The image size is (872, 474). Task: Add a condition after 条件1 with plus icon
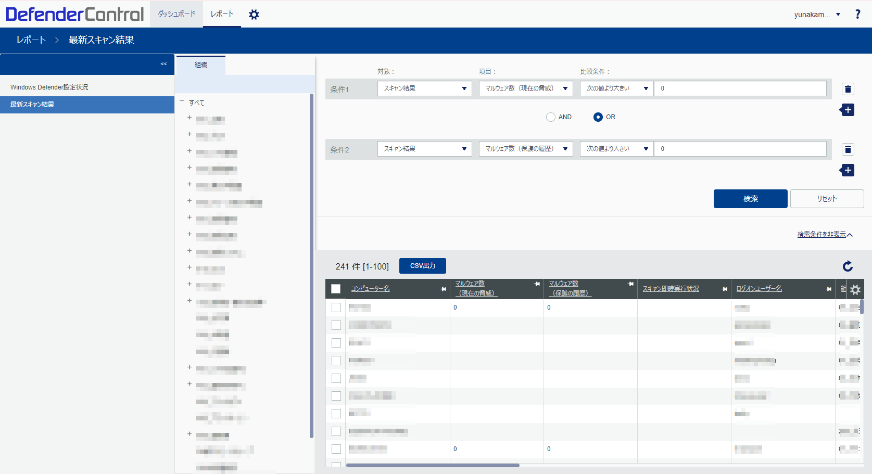847,110
